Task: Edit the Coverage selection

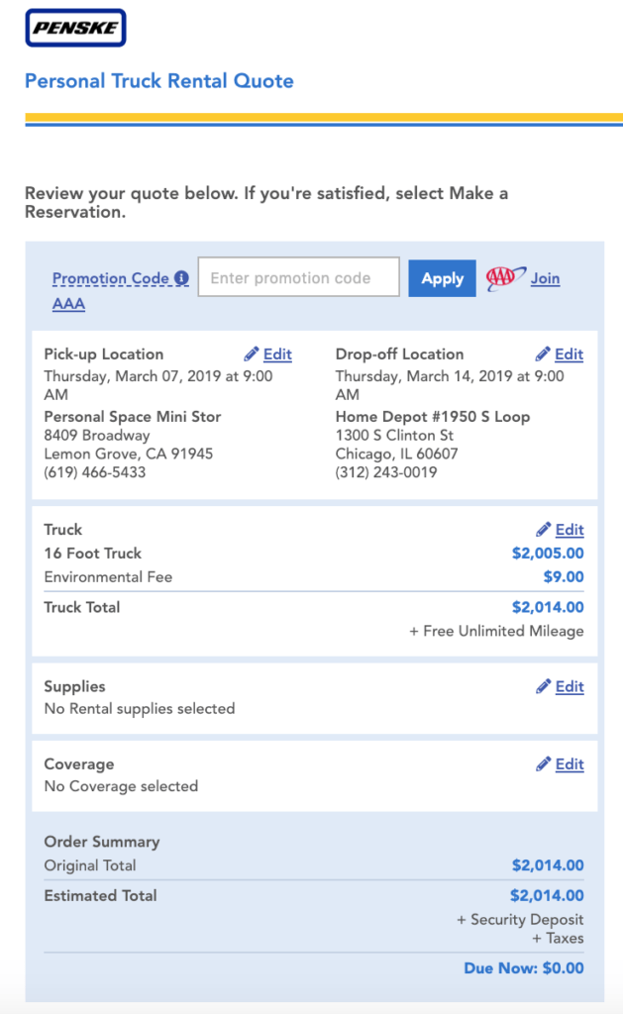Action: (570, 763)
